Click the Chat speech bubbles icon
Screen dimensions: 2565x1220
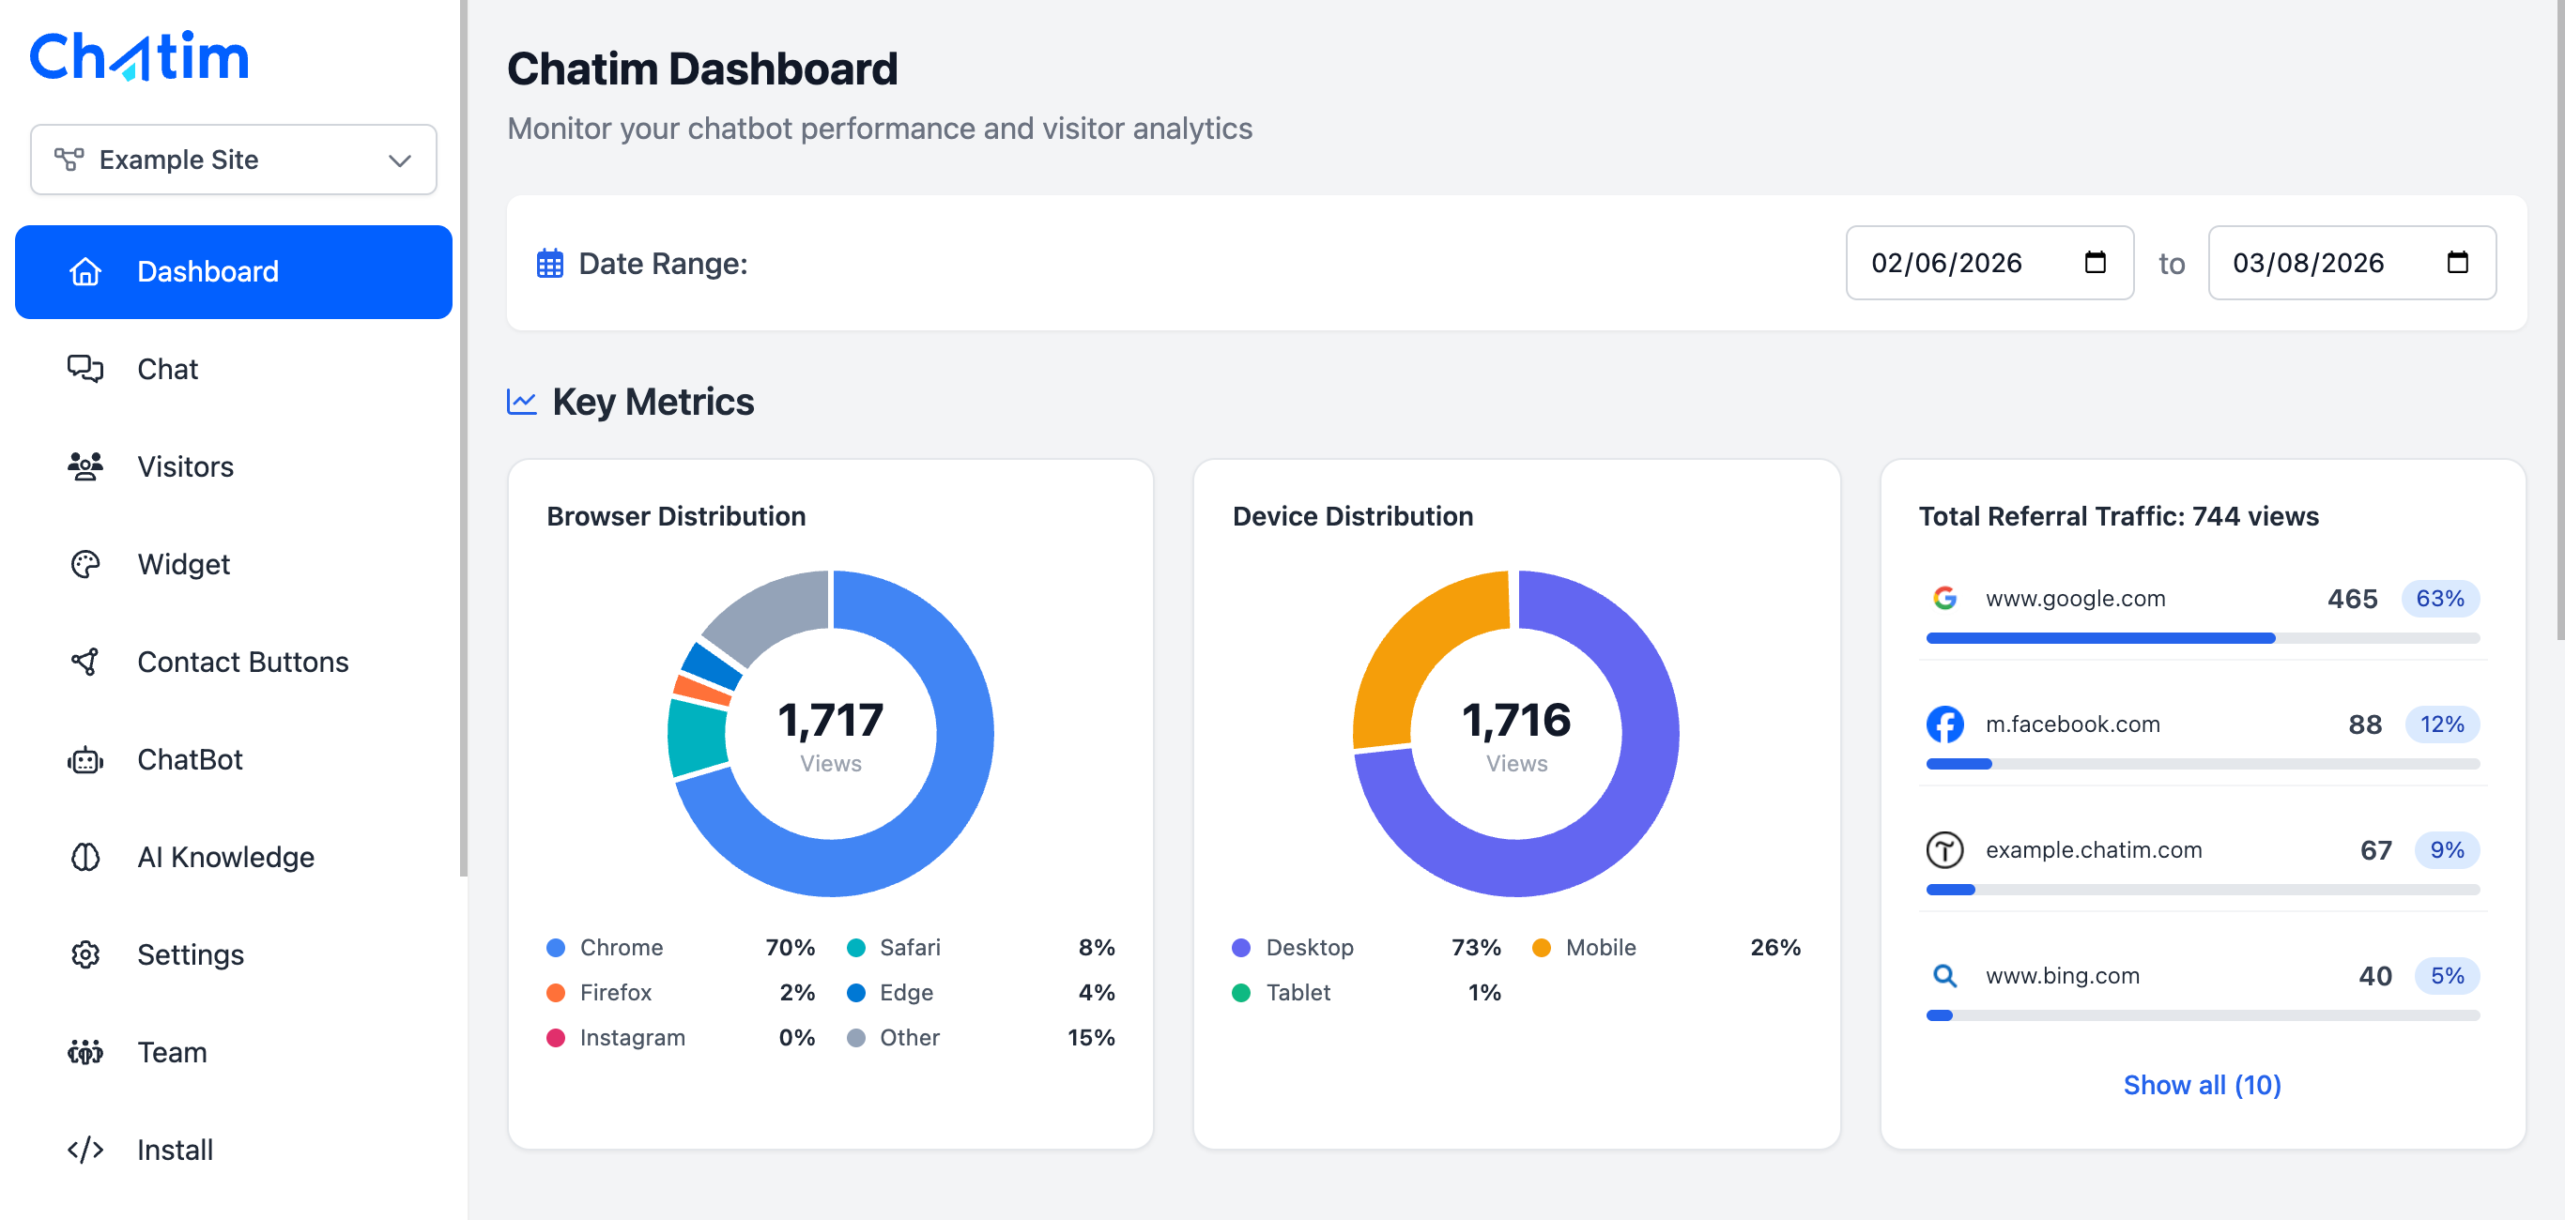pyautogui.click(x=84, y=369)
